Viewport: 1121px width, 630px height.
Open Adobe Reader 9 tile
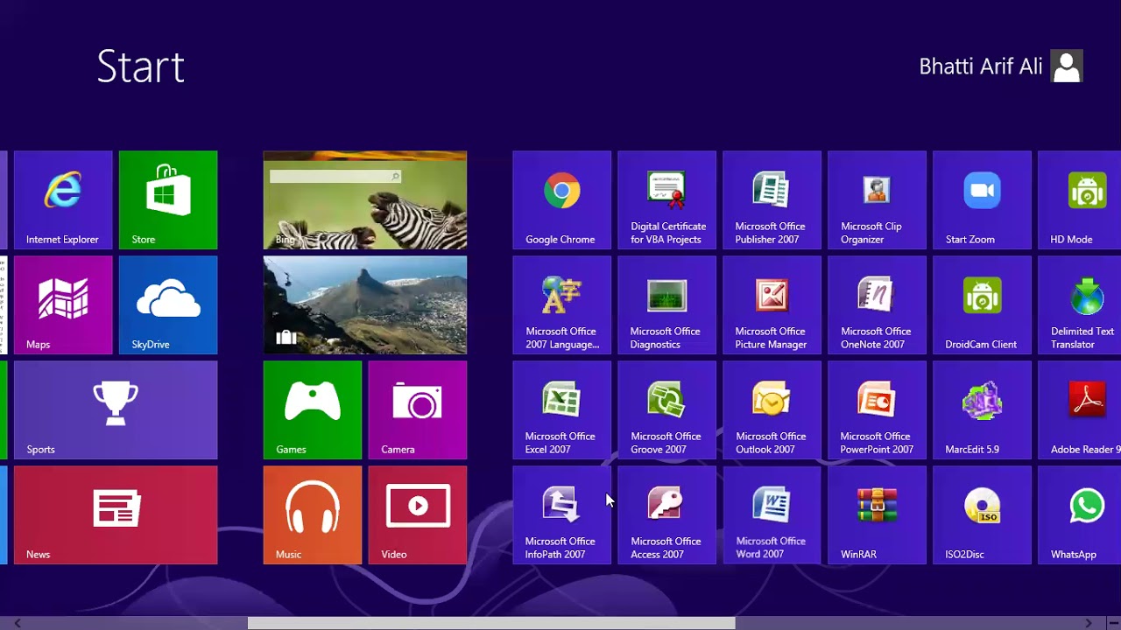click(x=1080, y=410)
